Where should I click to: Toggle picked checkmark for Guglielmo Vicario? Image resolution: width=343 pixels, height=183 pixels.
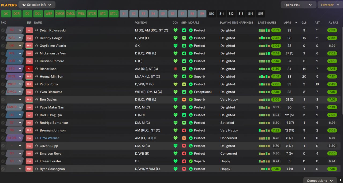[3, 46]
